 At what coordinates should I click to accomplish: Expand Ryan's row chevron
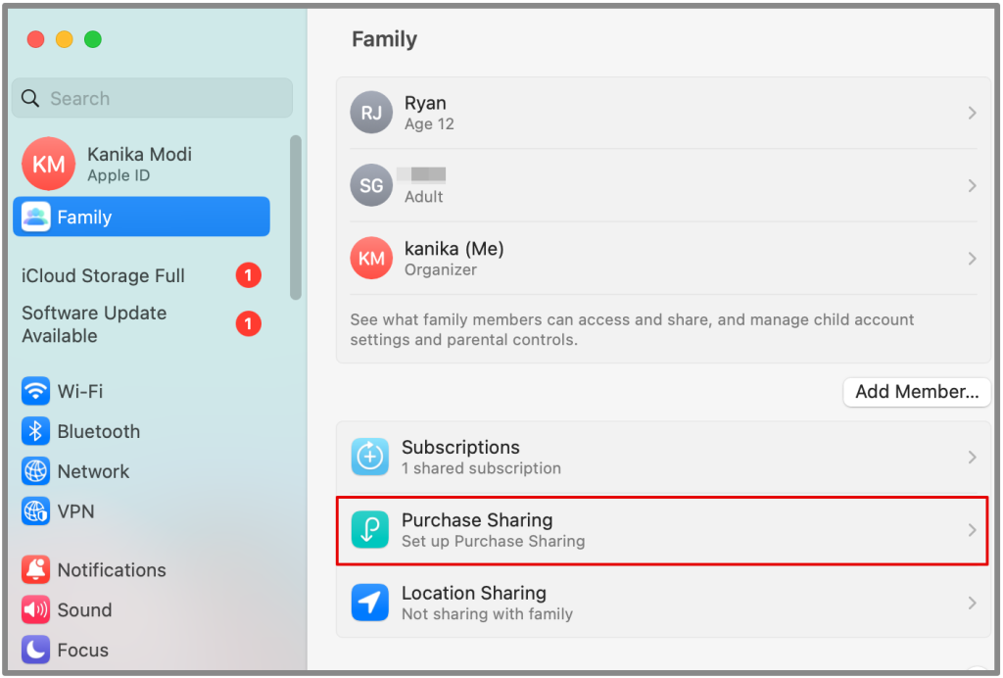pos(972,113)
